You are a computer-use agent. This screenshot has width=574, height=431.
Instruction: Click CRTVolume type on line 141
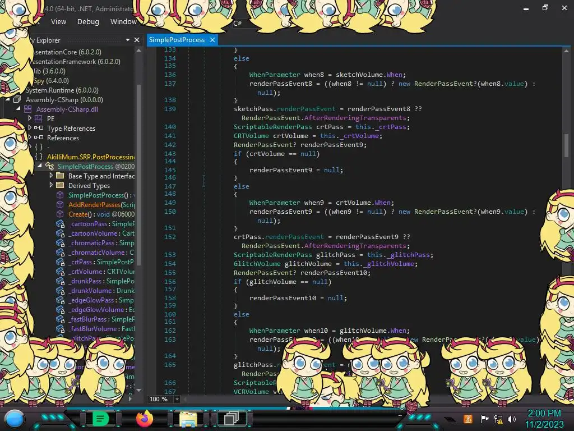(x=252, y=136)
